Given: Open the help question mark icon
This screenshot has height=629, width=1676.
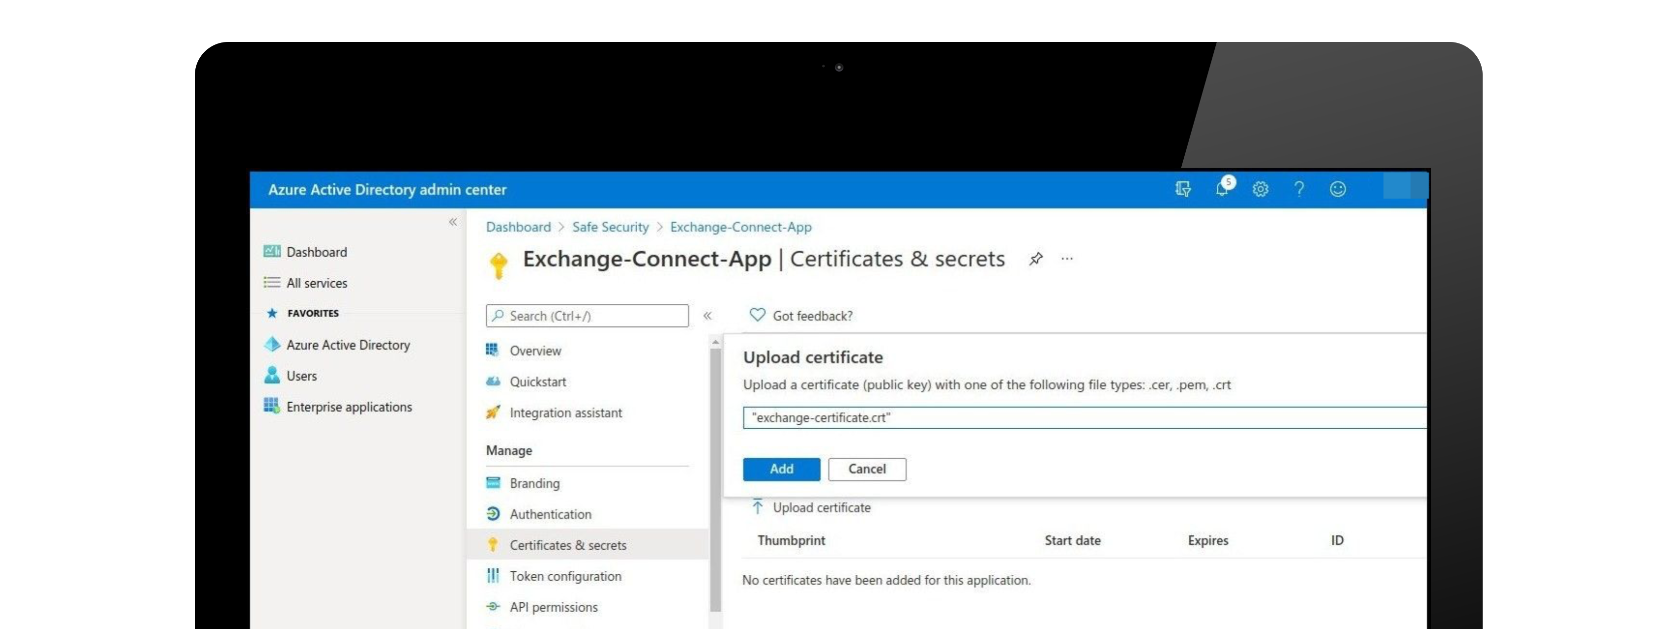Looking at the screenshot, I should click(x=1299, y=189).
